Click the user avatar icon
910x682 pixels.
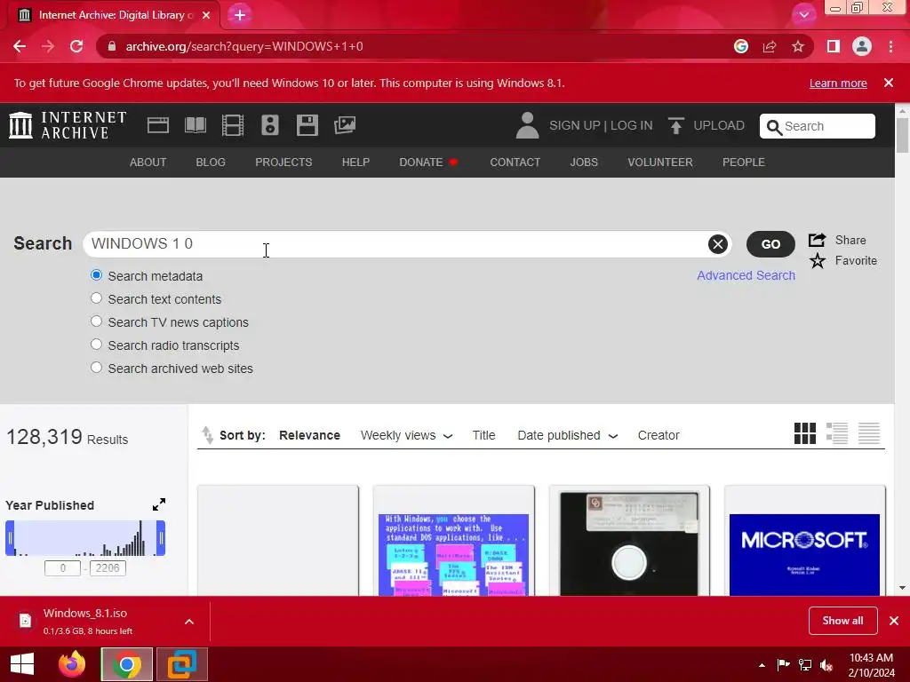point(527,125)
